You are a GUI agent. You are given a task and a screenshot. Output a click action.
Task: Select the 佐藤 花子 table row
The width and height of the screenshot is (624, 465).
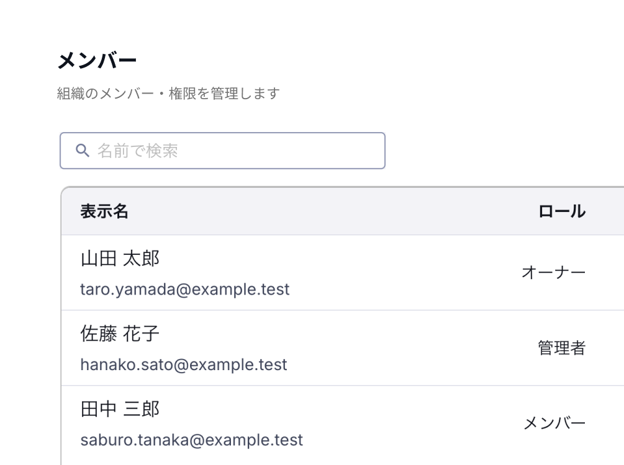point(343,348)
